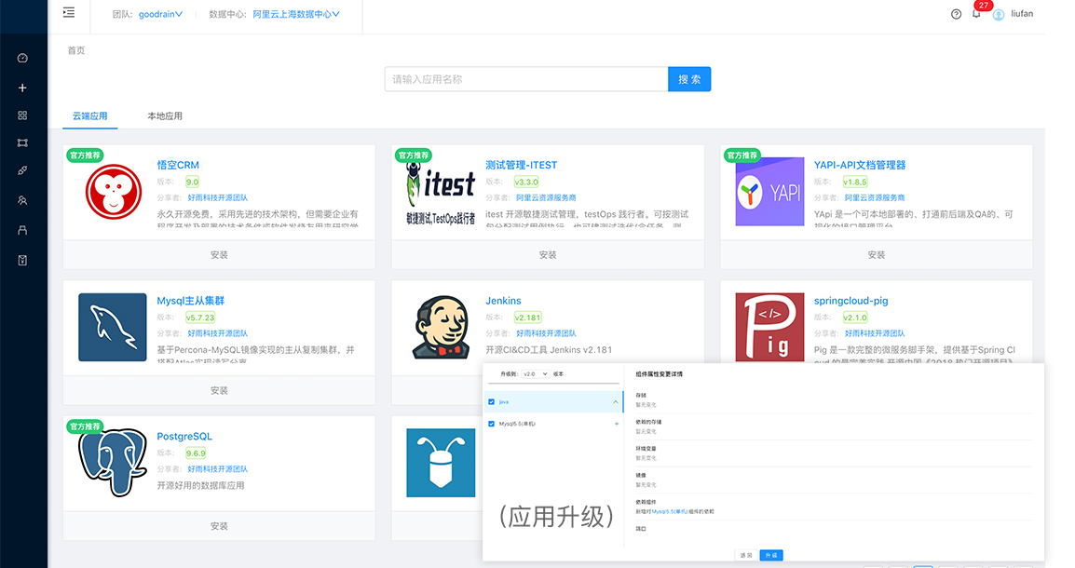This screenshot has width=1075, height=568.
Task: Focus the 请输入应用名称 search field
Action: [x=526, y=79]
